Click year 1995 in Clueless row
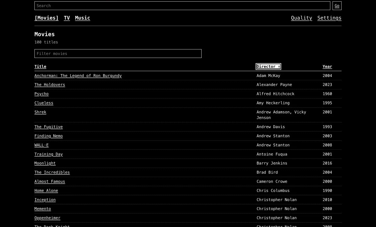 coord(327,103)
